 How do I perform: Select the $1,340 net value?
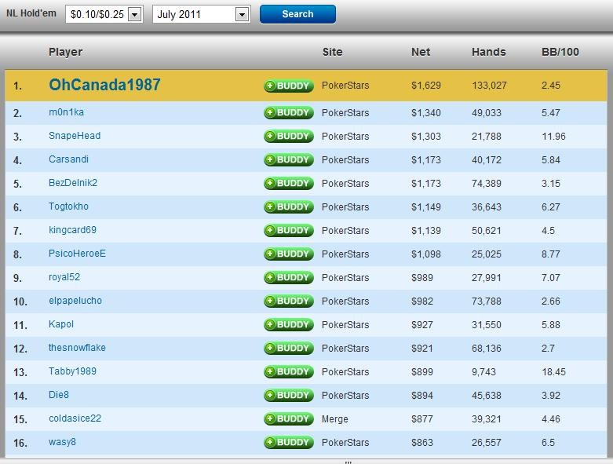[426, 113]
